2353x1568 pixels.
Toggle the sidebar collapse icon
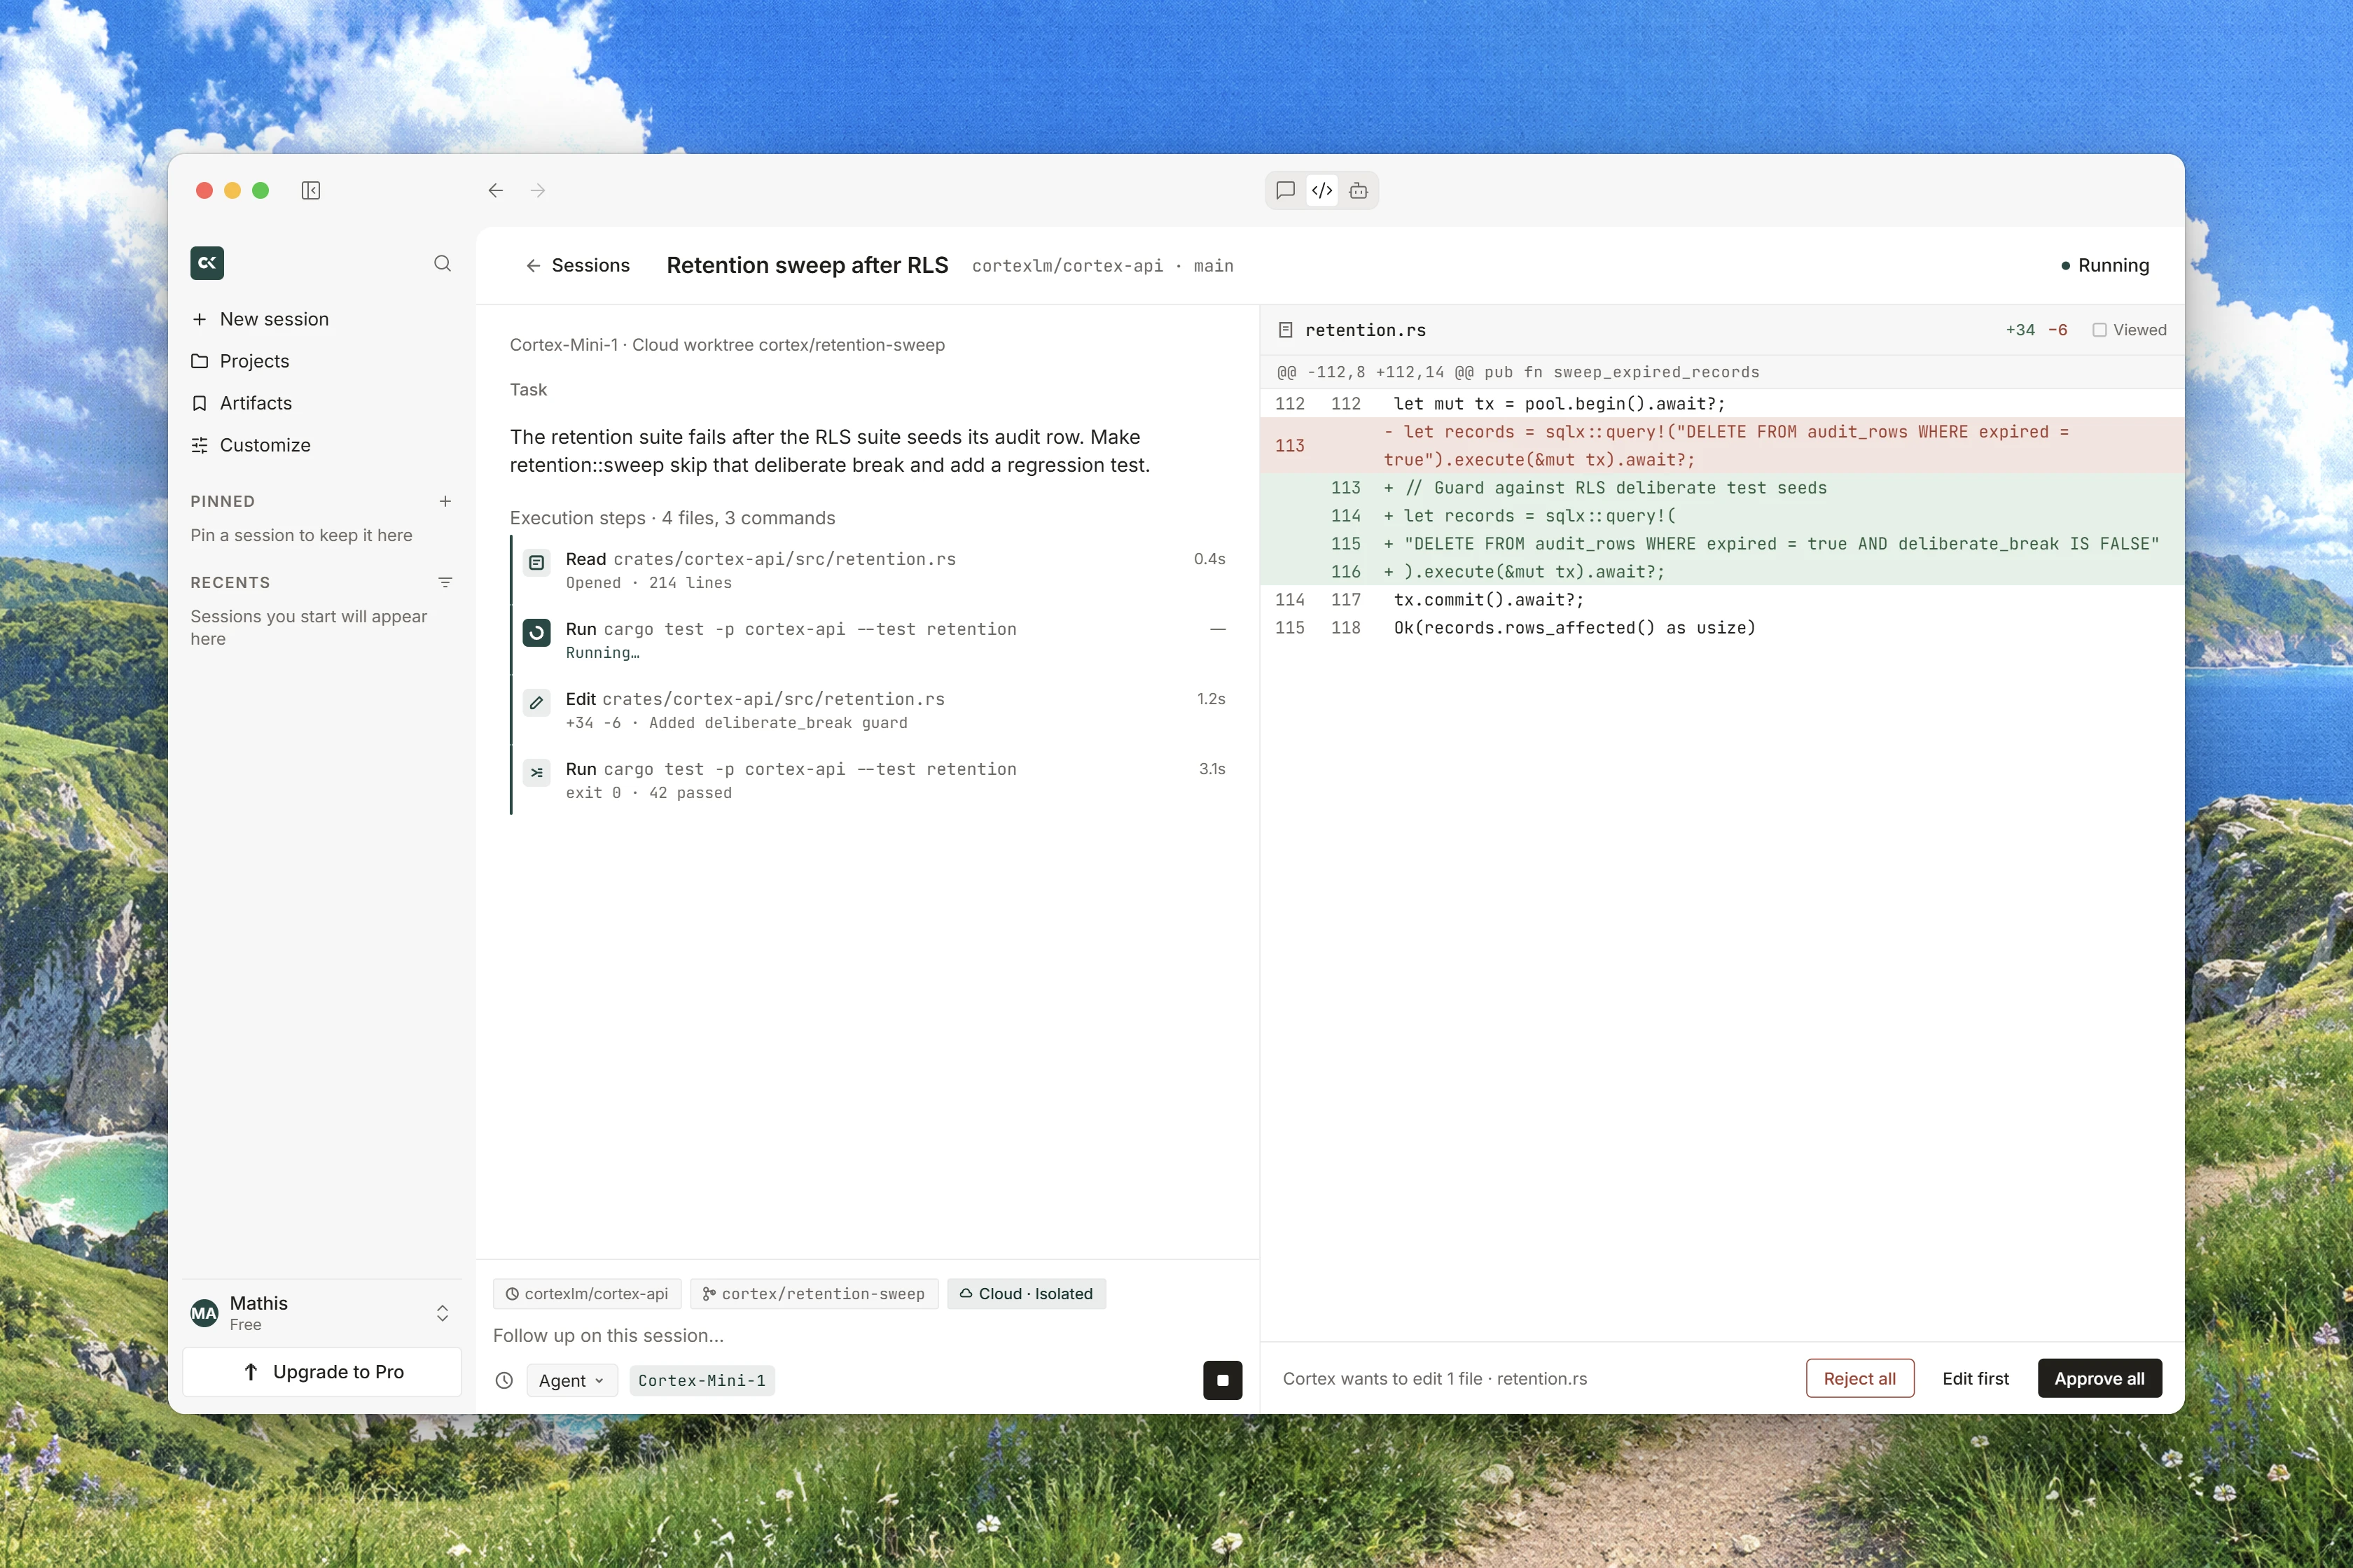click(310, 190)
